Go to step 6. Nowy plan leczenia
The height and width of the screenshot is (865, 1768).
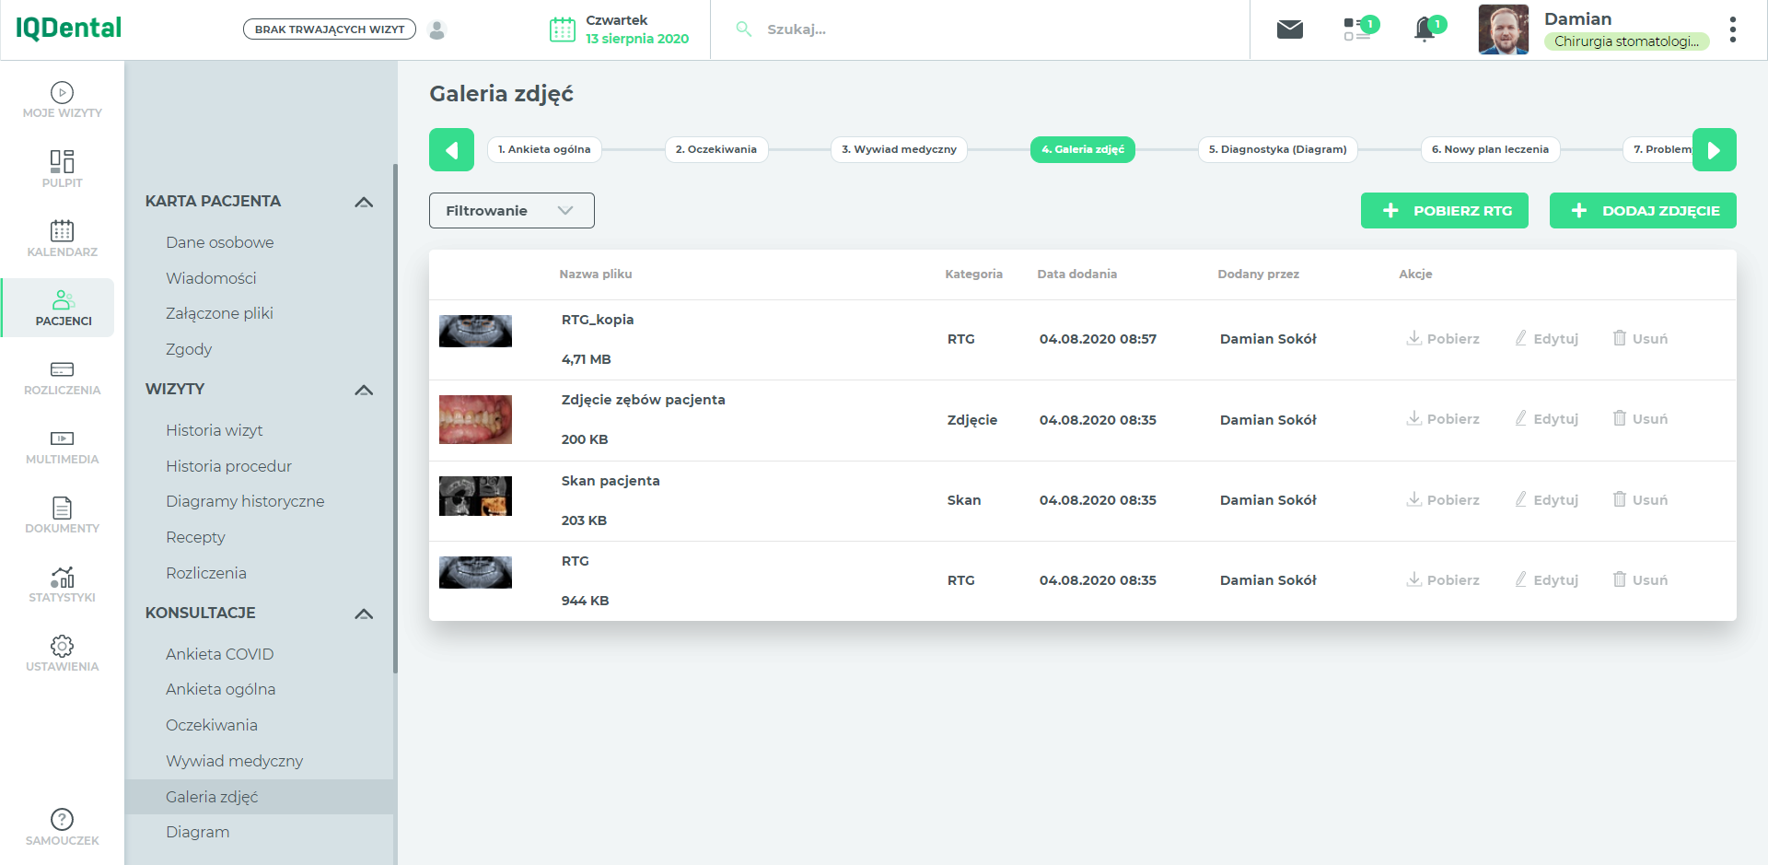point(1490,149)
